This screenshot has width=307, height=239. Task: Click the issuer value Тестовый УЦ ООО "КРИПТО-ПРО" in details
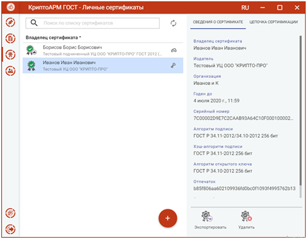coord(230,66)
